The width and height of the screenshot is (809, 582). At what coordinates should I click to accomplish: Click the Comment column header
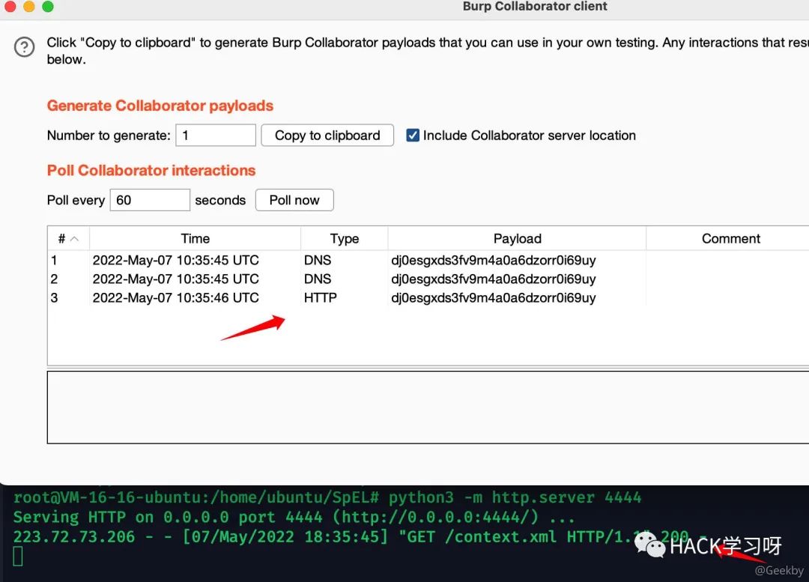[730, 238]
